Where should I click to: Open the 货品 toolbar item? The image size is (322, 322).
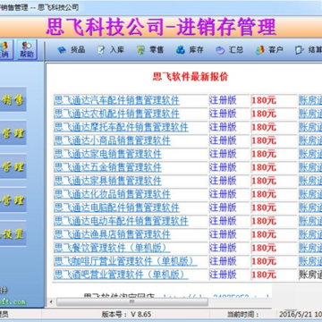[71, 50]
